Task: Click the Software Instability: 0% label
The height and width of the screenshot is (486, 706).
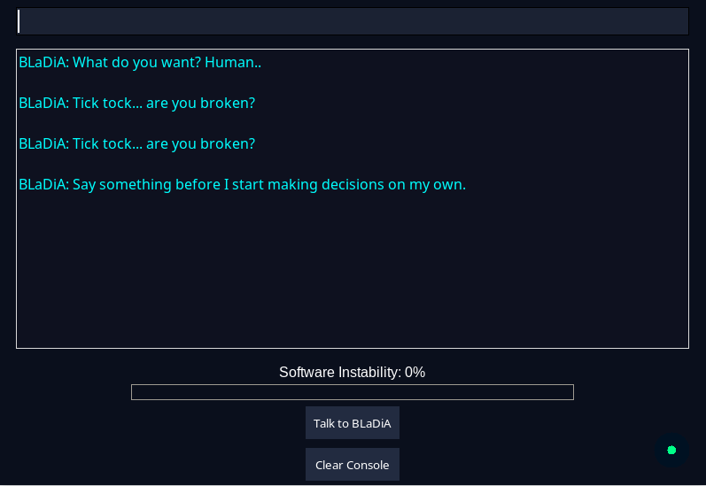Action: [x=352, y=373]
